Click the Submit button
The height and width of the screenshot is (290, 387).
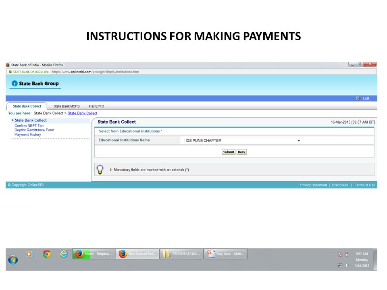point(229,152)
